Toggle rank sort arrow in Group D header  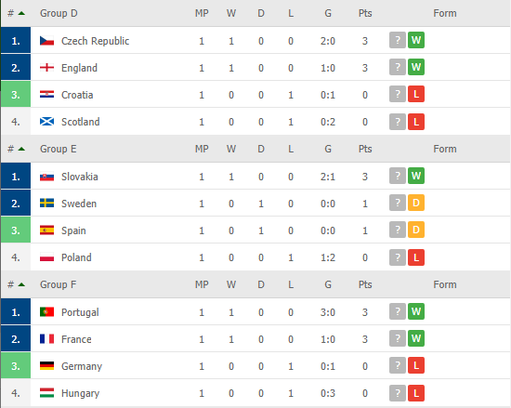pyautogui.click(x=21, y=13)
